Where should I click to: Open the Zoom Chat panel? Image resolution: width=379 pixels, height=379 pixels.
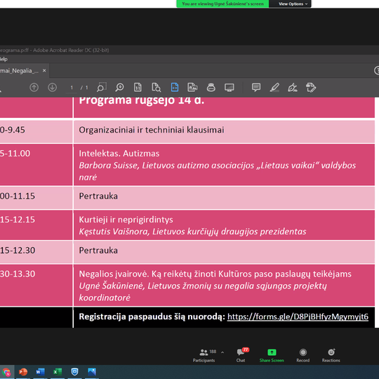tap(241, 355)
